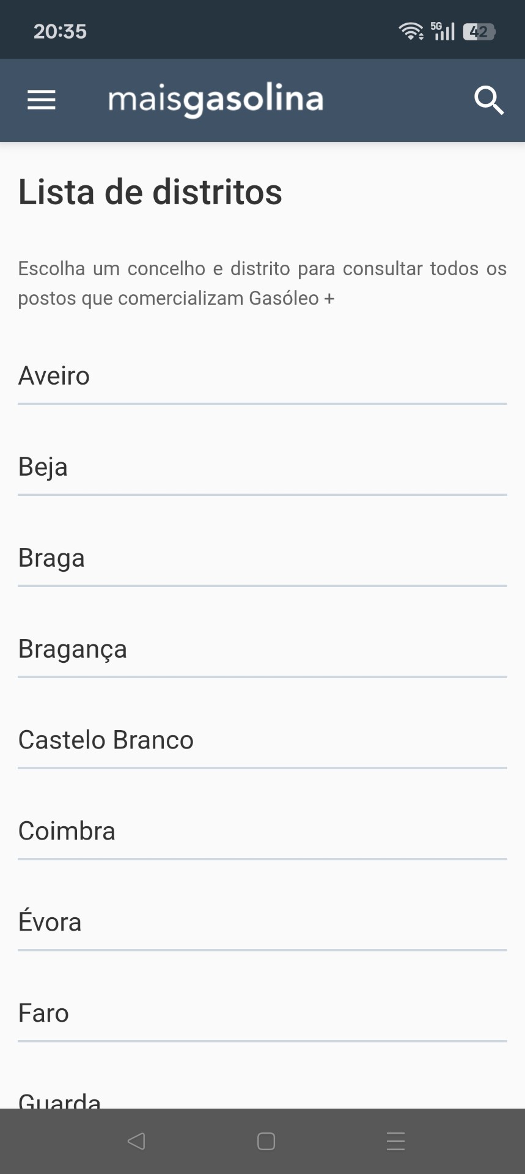Tap the Lista de distritos heading
The image size is (525, 1174).
(150, 192)
